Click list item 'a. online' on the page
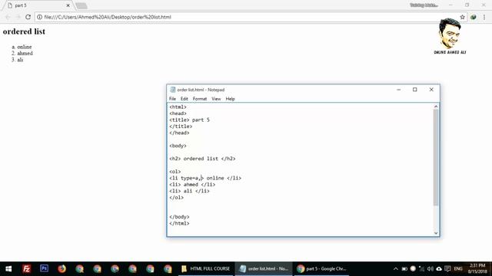 (x=22, y=47)
